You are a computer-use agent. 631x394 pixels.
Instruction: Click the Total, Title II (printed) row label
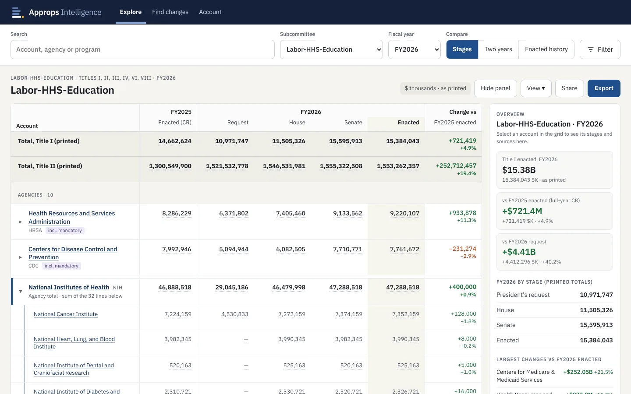(x=50, y=166)
